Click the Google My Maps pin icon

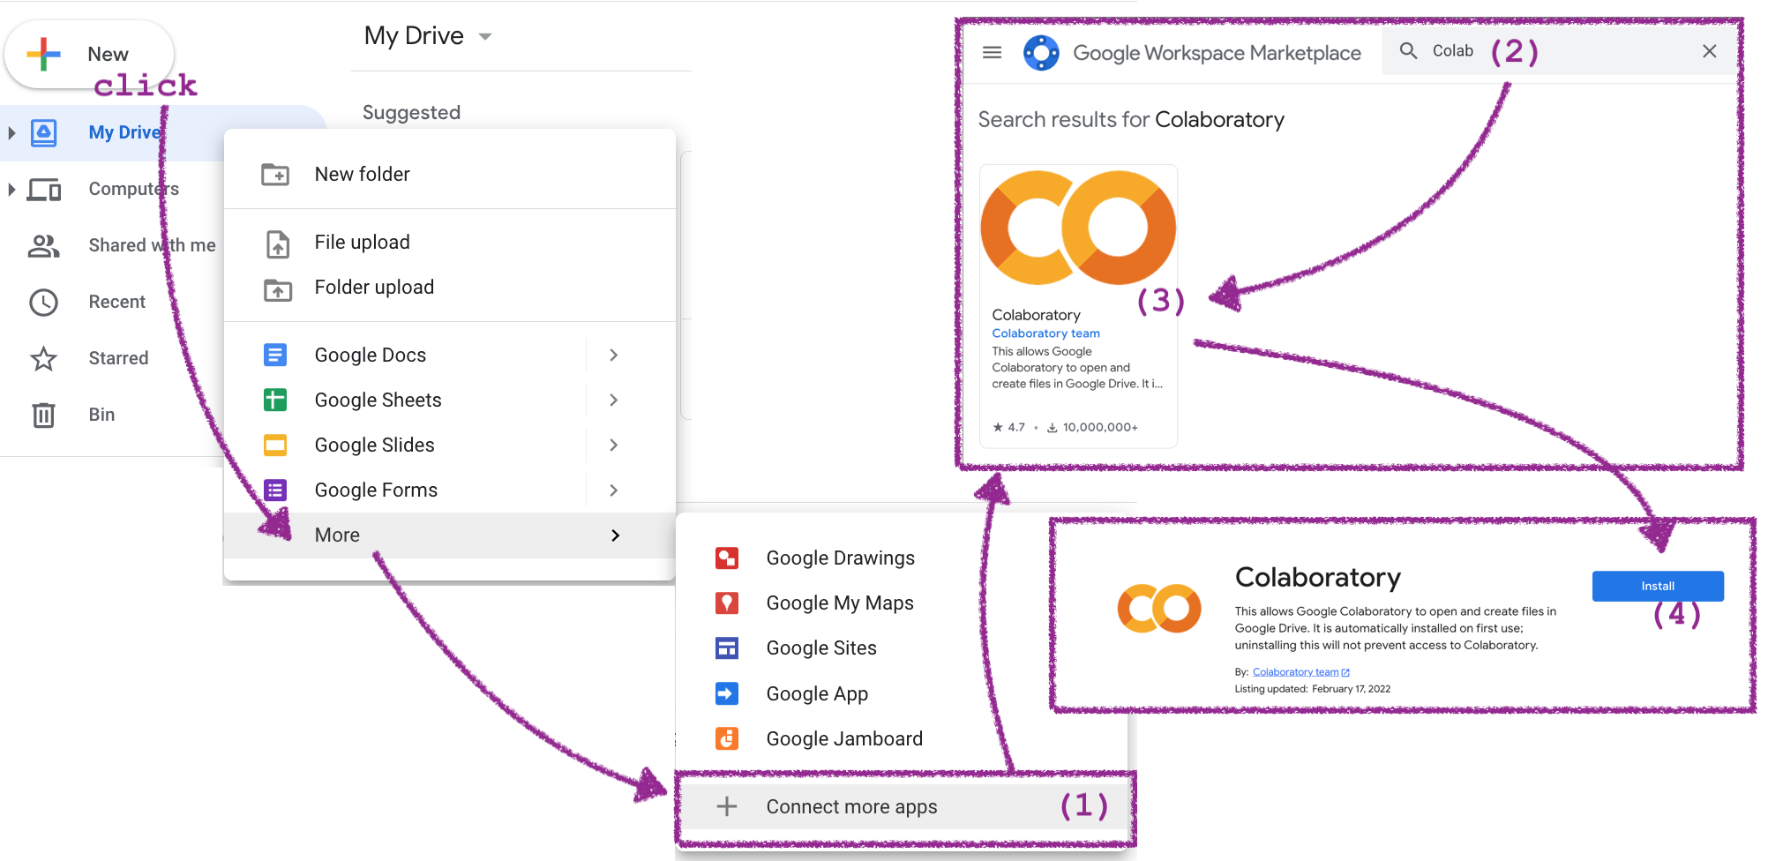[727, 603]
